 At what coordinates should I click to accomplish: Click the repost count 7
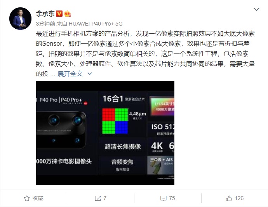105,198
